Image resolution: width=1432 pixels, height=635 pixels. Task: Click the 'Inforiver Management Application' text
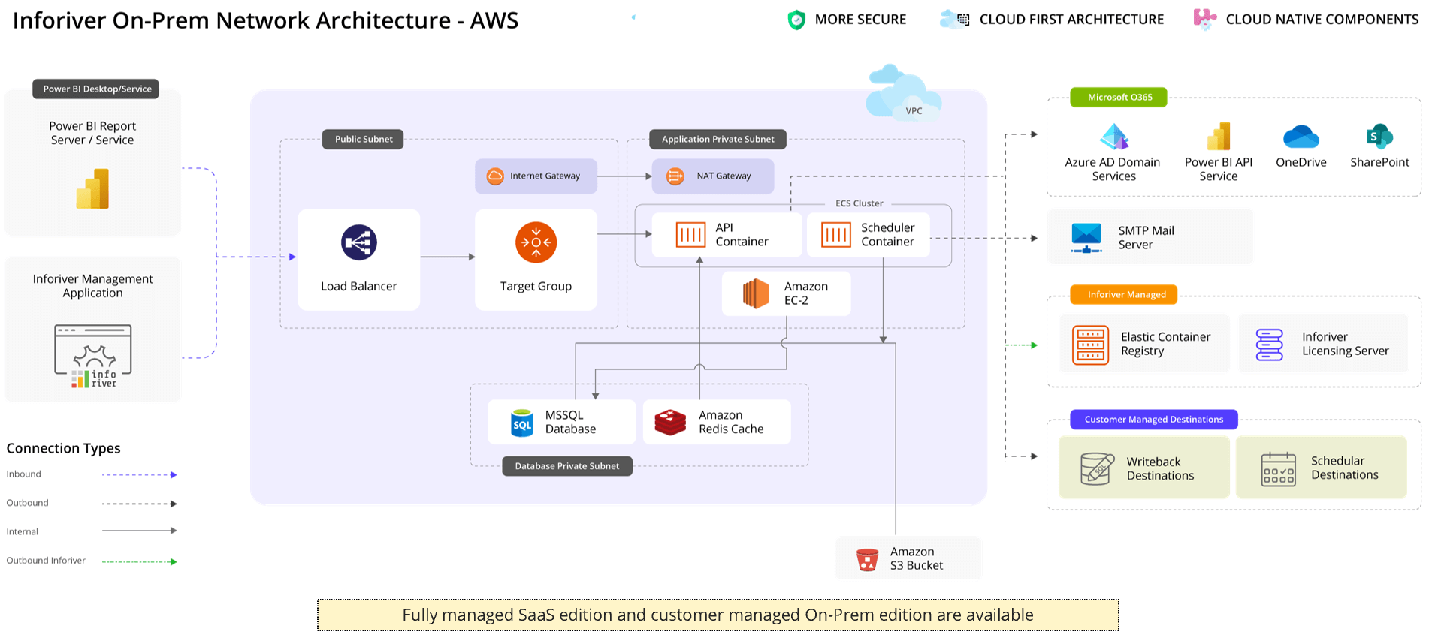[x=92, y=286]
